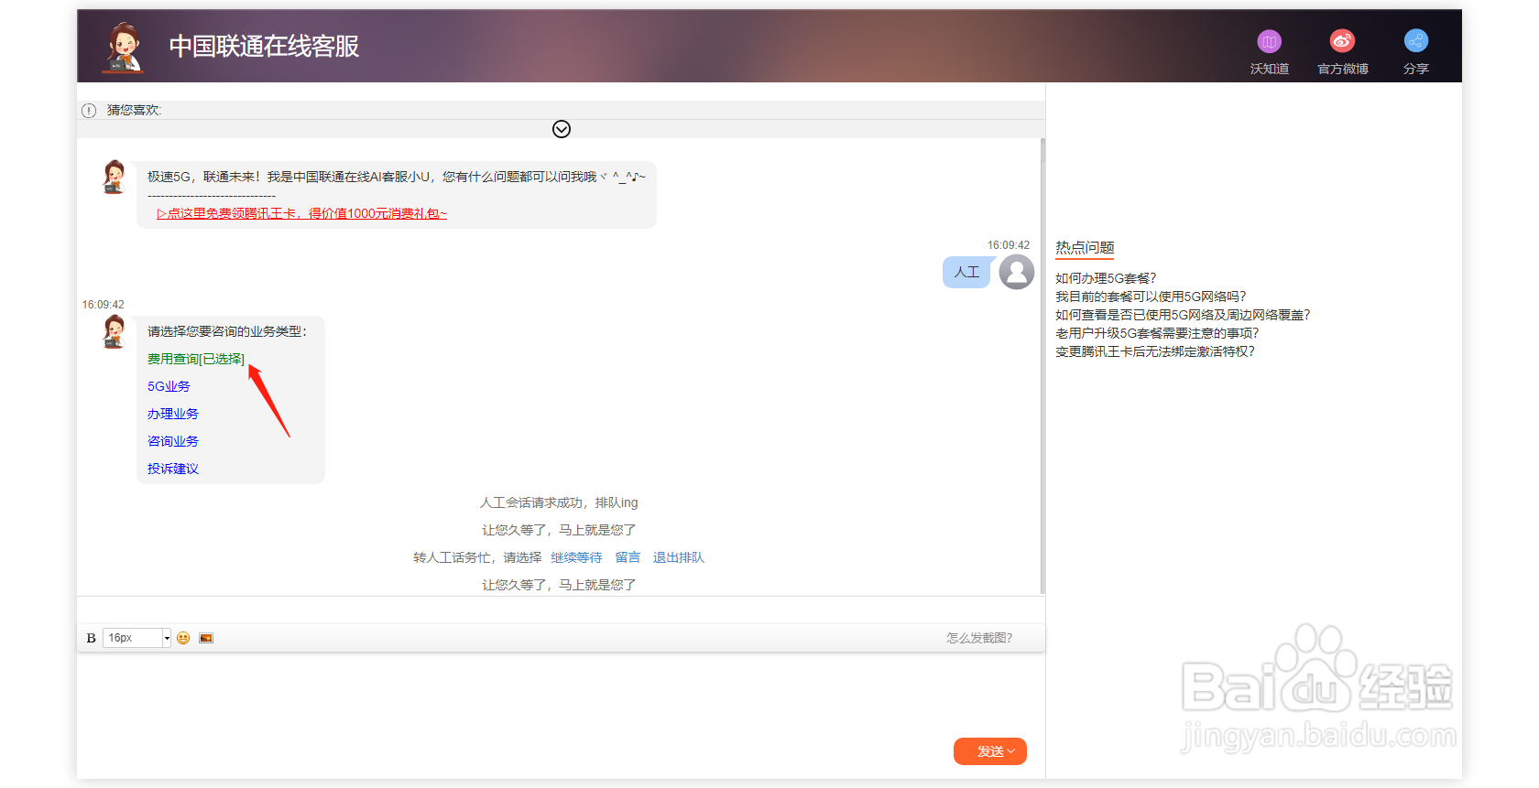Click the 人工 sent message bubble
This screenshot has width=1539, height=788.
pos(966,272)
